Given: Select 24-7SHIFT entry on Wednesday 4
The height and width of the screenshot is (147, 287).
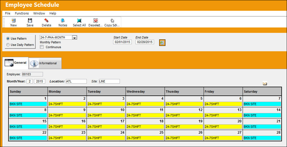Looking at the screenshot, I should click(145, 104).
